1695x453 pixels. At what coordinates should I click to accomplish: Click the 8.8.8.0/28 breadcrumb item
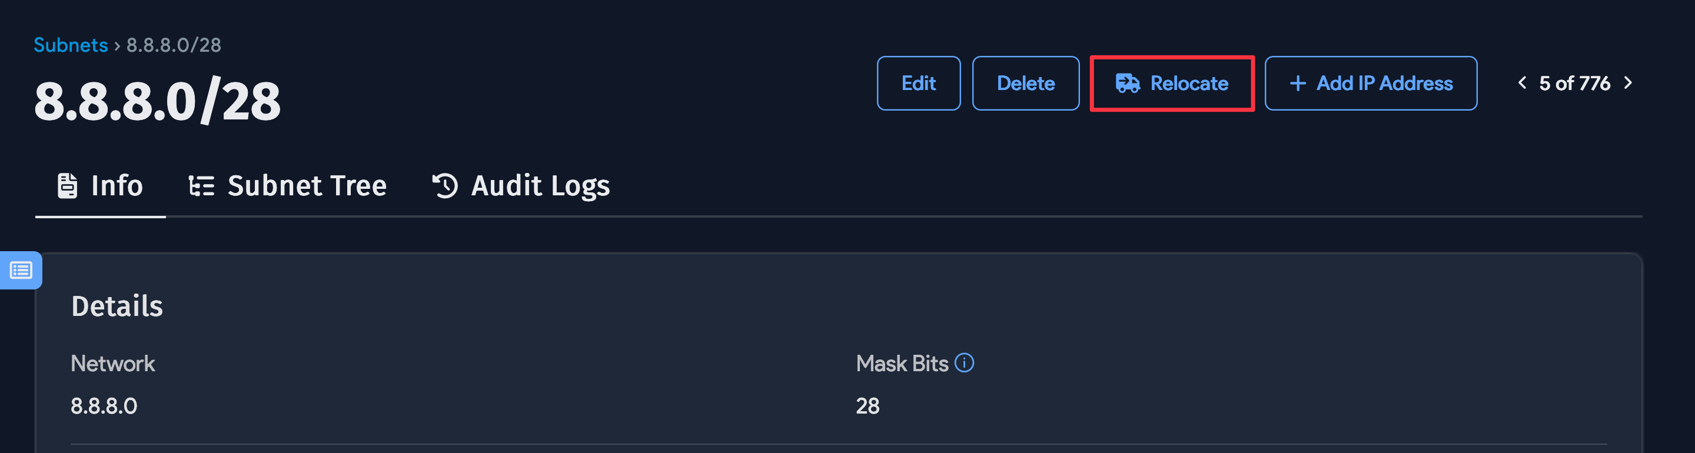(x=174, y=45)
